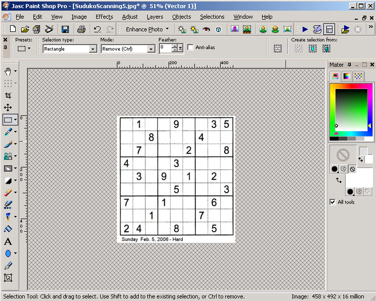The width and height of the screenshot is (376, 301).
Task: Open the Selection type dropdown
Action: click(x=93, y=49)
